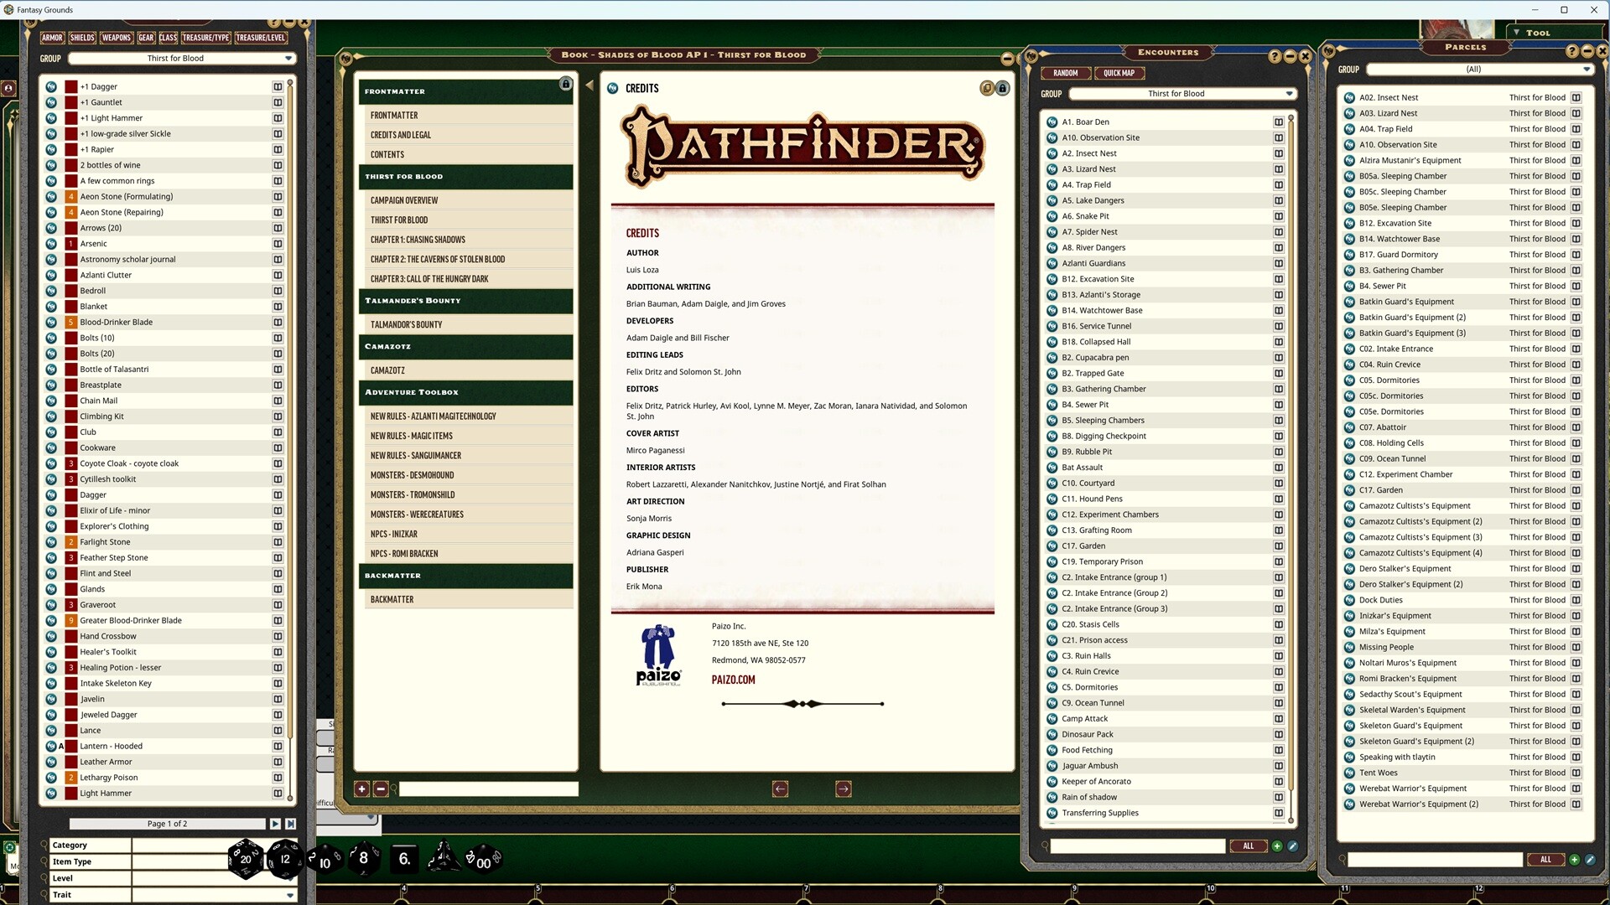Open the (All) group dropdown in Parcels
Image resolution: width=1610 pixels, height=905 pixels.
[1587, 70]
